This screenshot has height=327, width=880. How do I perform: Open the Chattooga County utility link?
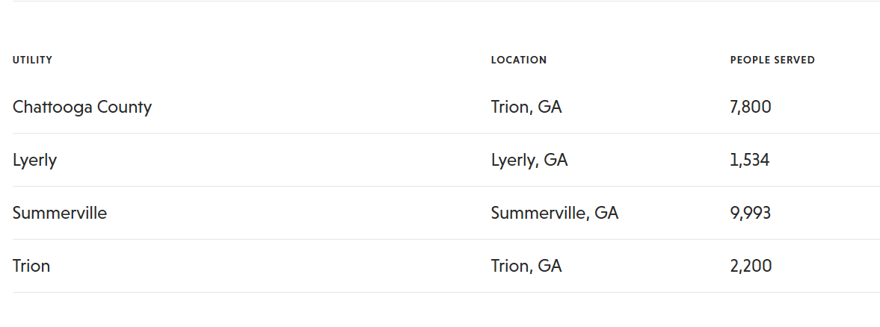(x=82, y=107)
